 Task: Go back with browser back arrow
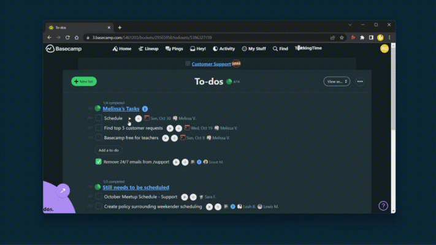pos(50,37)
